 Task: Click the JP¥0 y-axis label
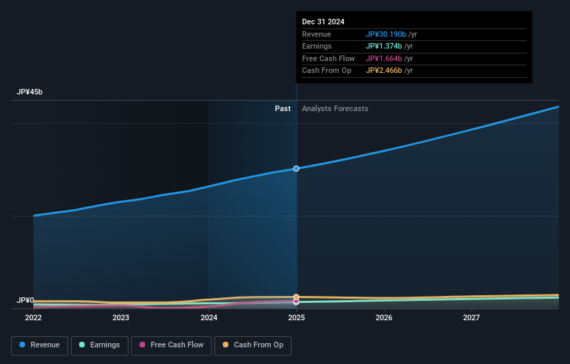25,300
